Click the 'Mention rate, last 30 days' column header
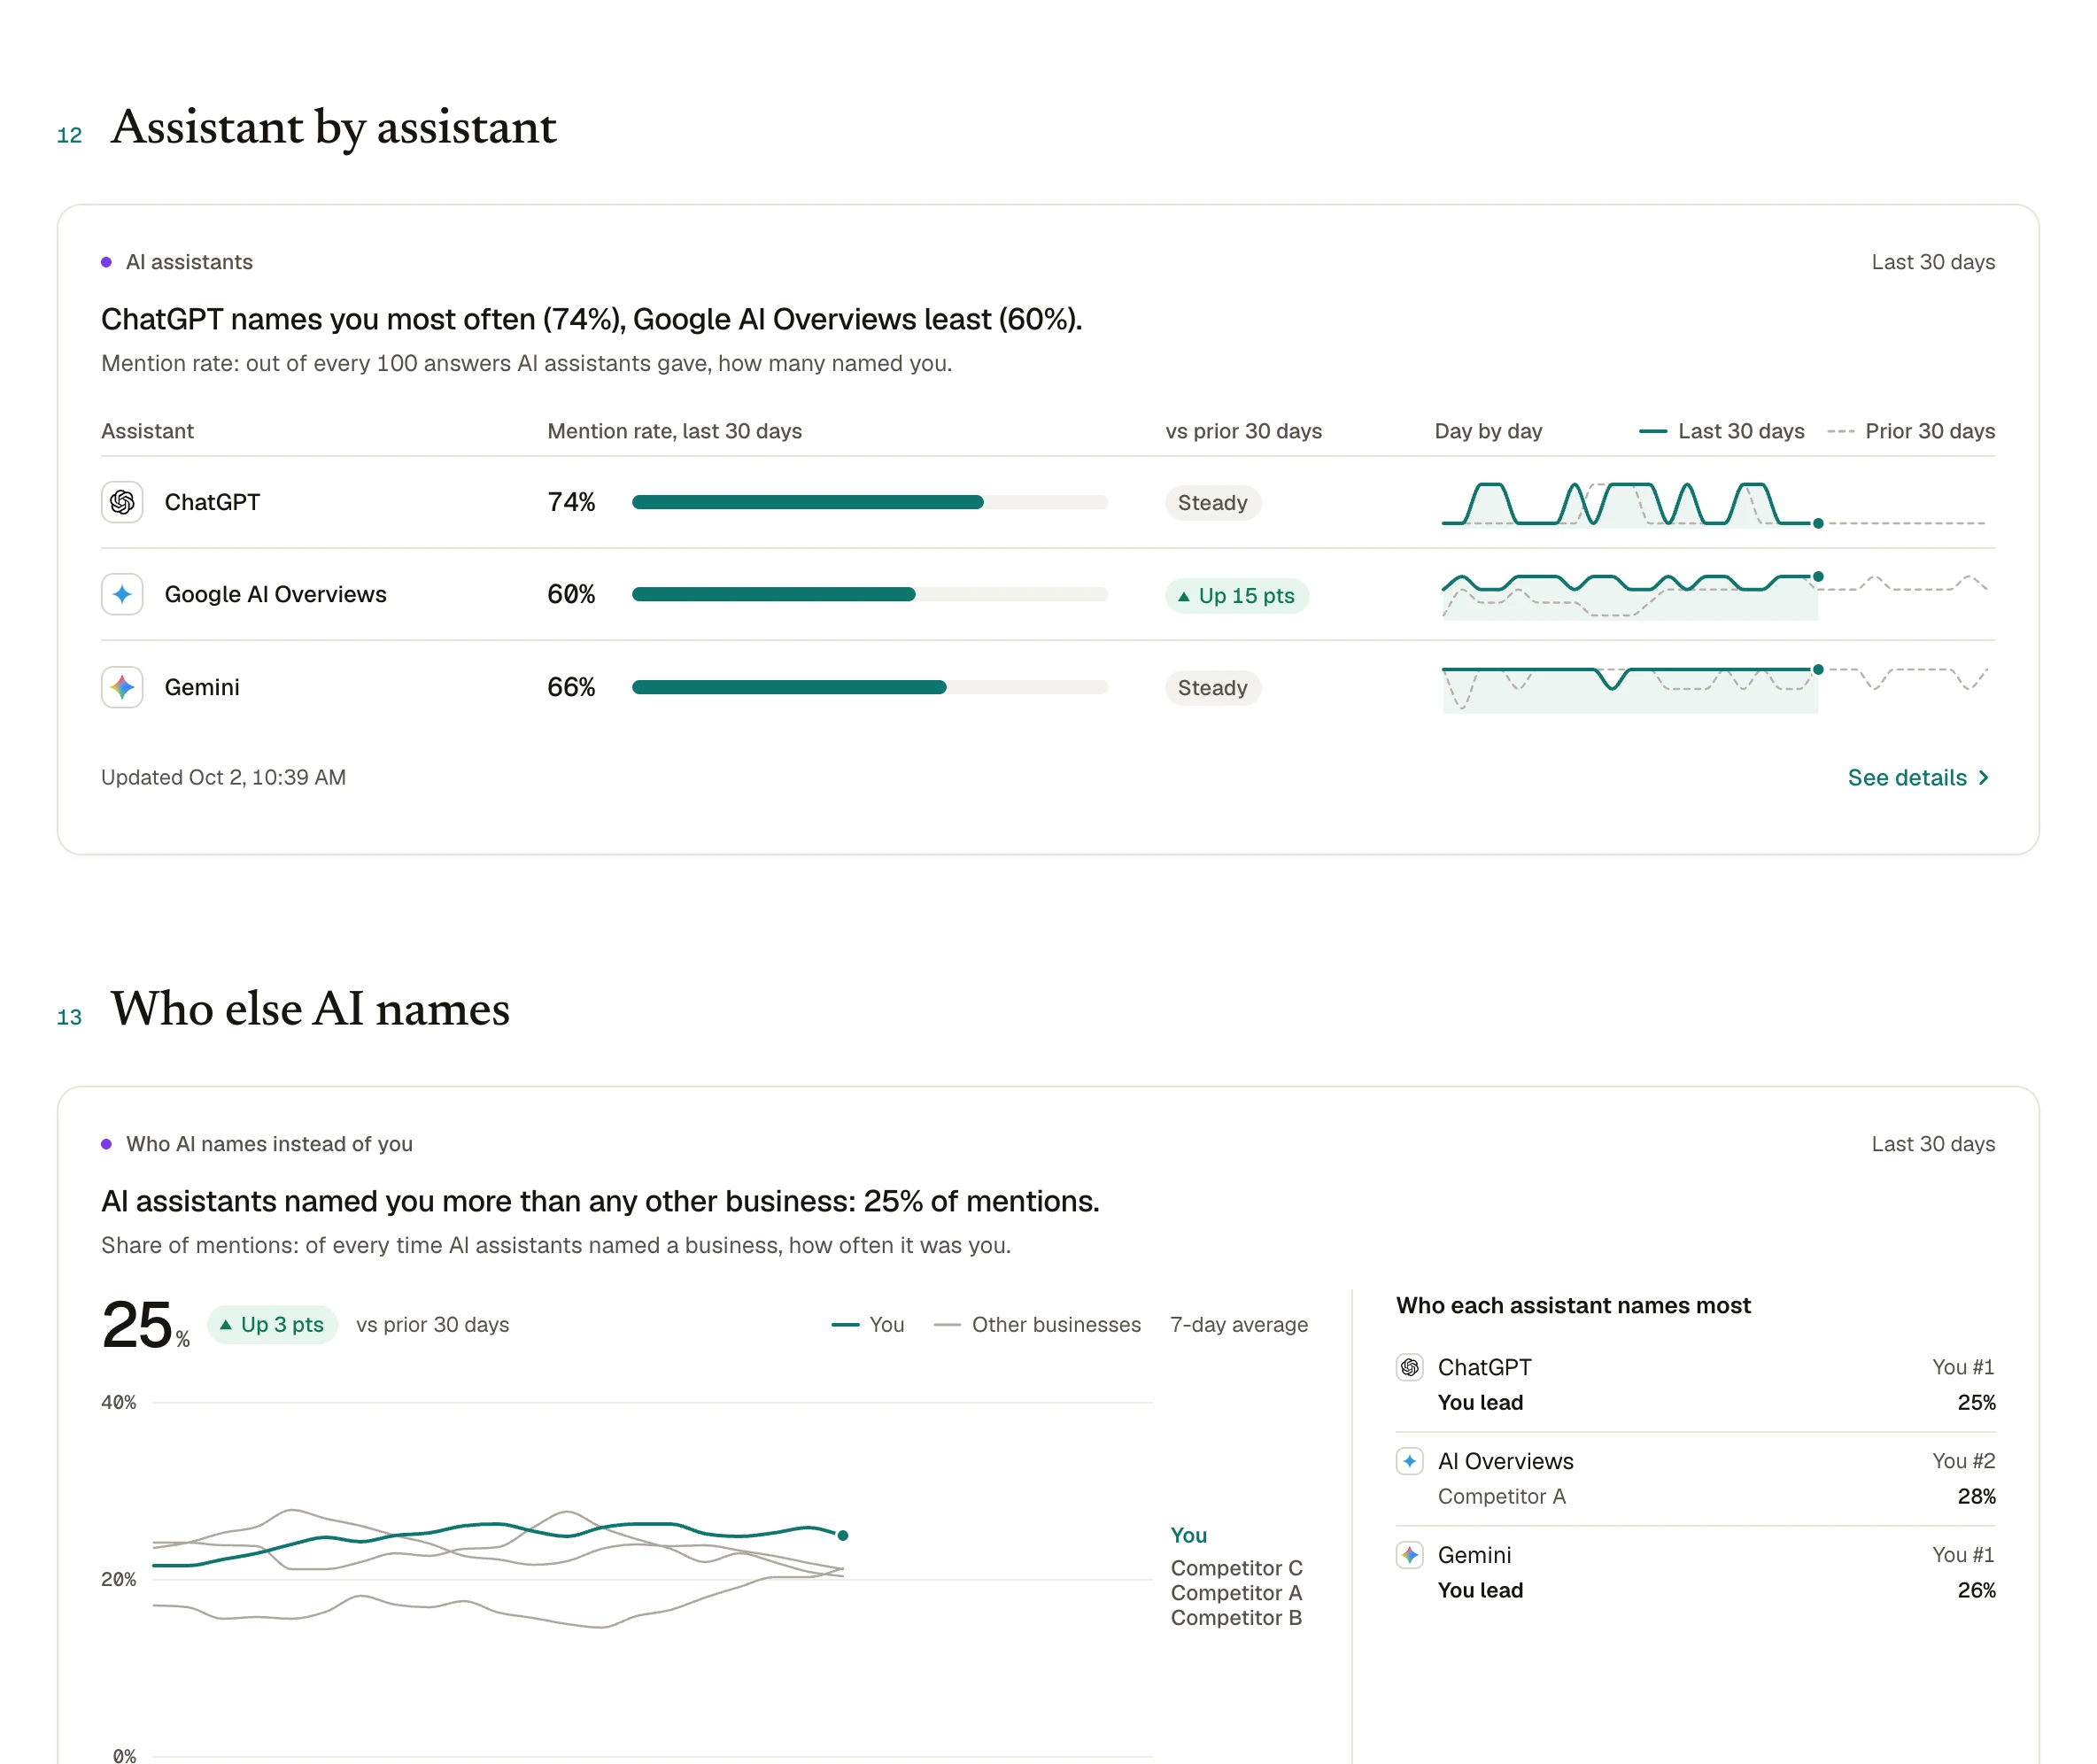This screenshot has height=1764, width=2097. (675, 431)
